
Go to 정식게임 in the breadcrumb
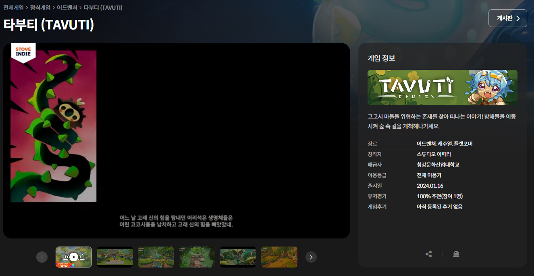click(40, 8)
